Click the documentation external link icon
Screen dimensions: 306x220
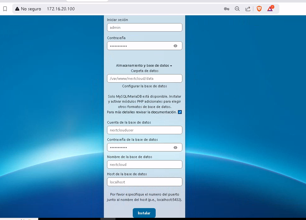pyautogui.click(x=180, y=112)
